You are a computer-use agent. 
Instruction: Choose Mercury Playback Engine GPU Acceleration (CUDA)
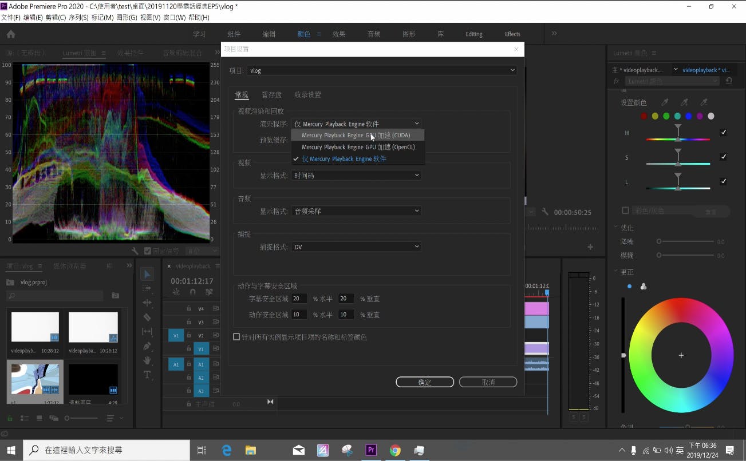(x=358, y=135)
